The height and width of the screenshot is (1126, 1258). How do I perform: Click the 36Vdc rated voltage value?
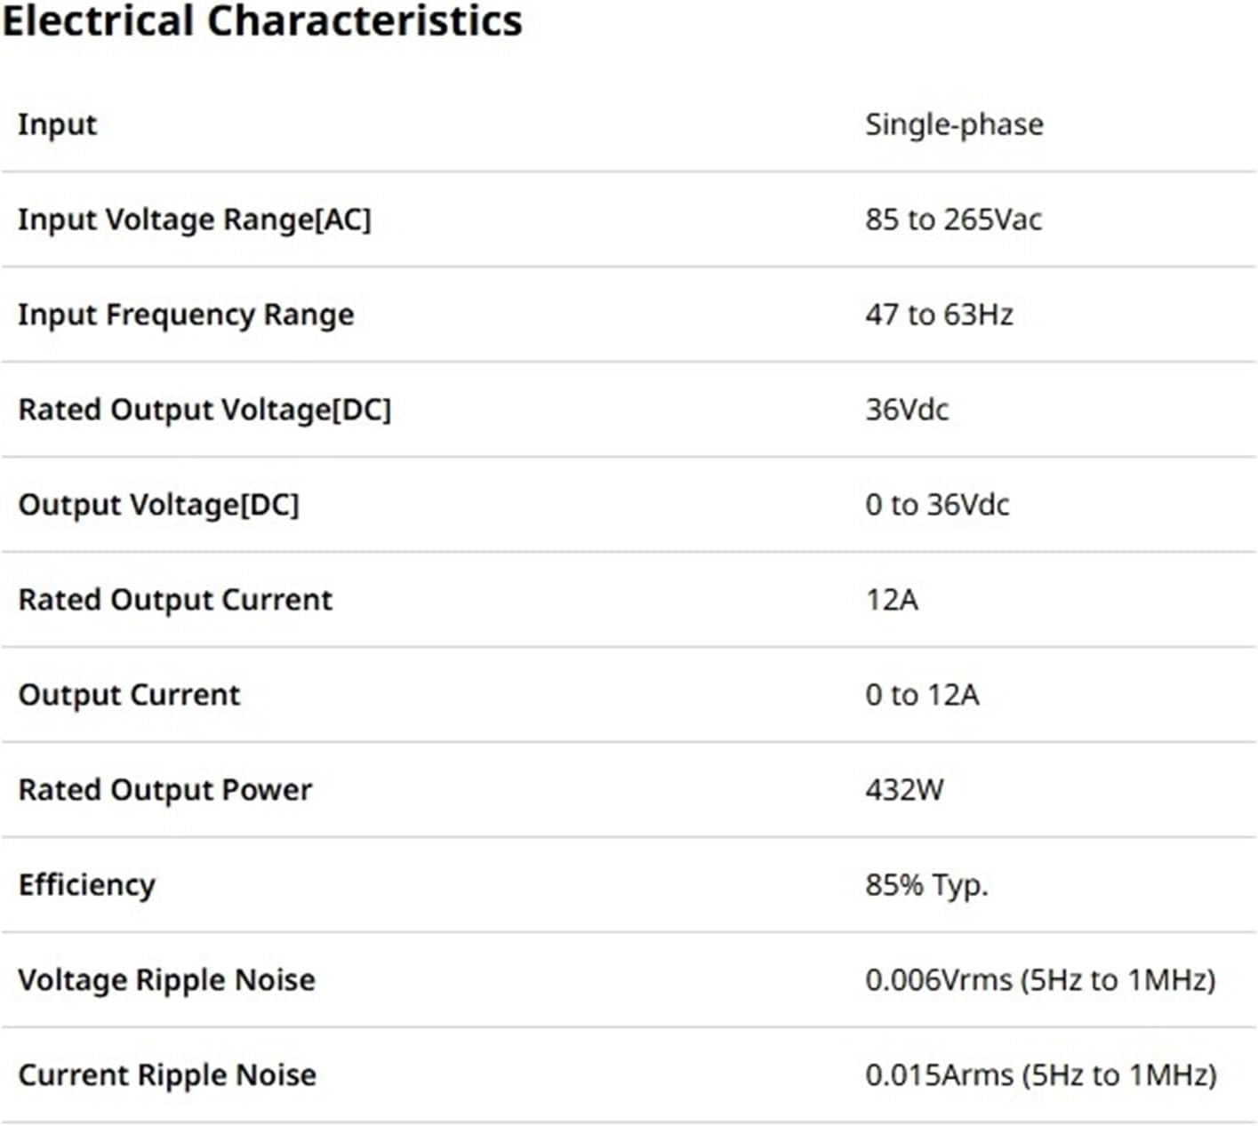pyautogui.click(x=907, y=410)
